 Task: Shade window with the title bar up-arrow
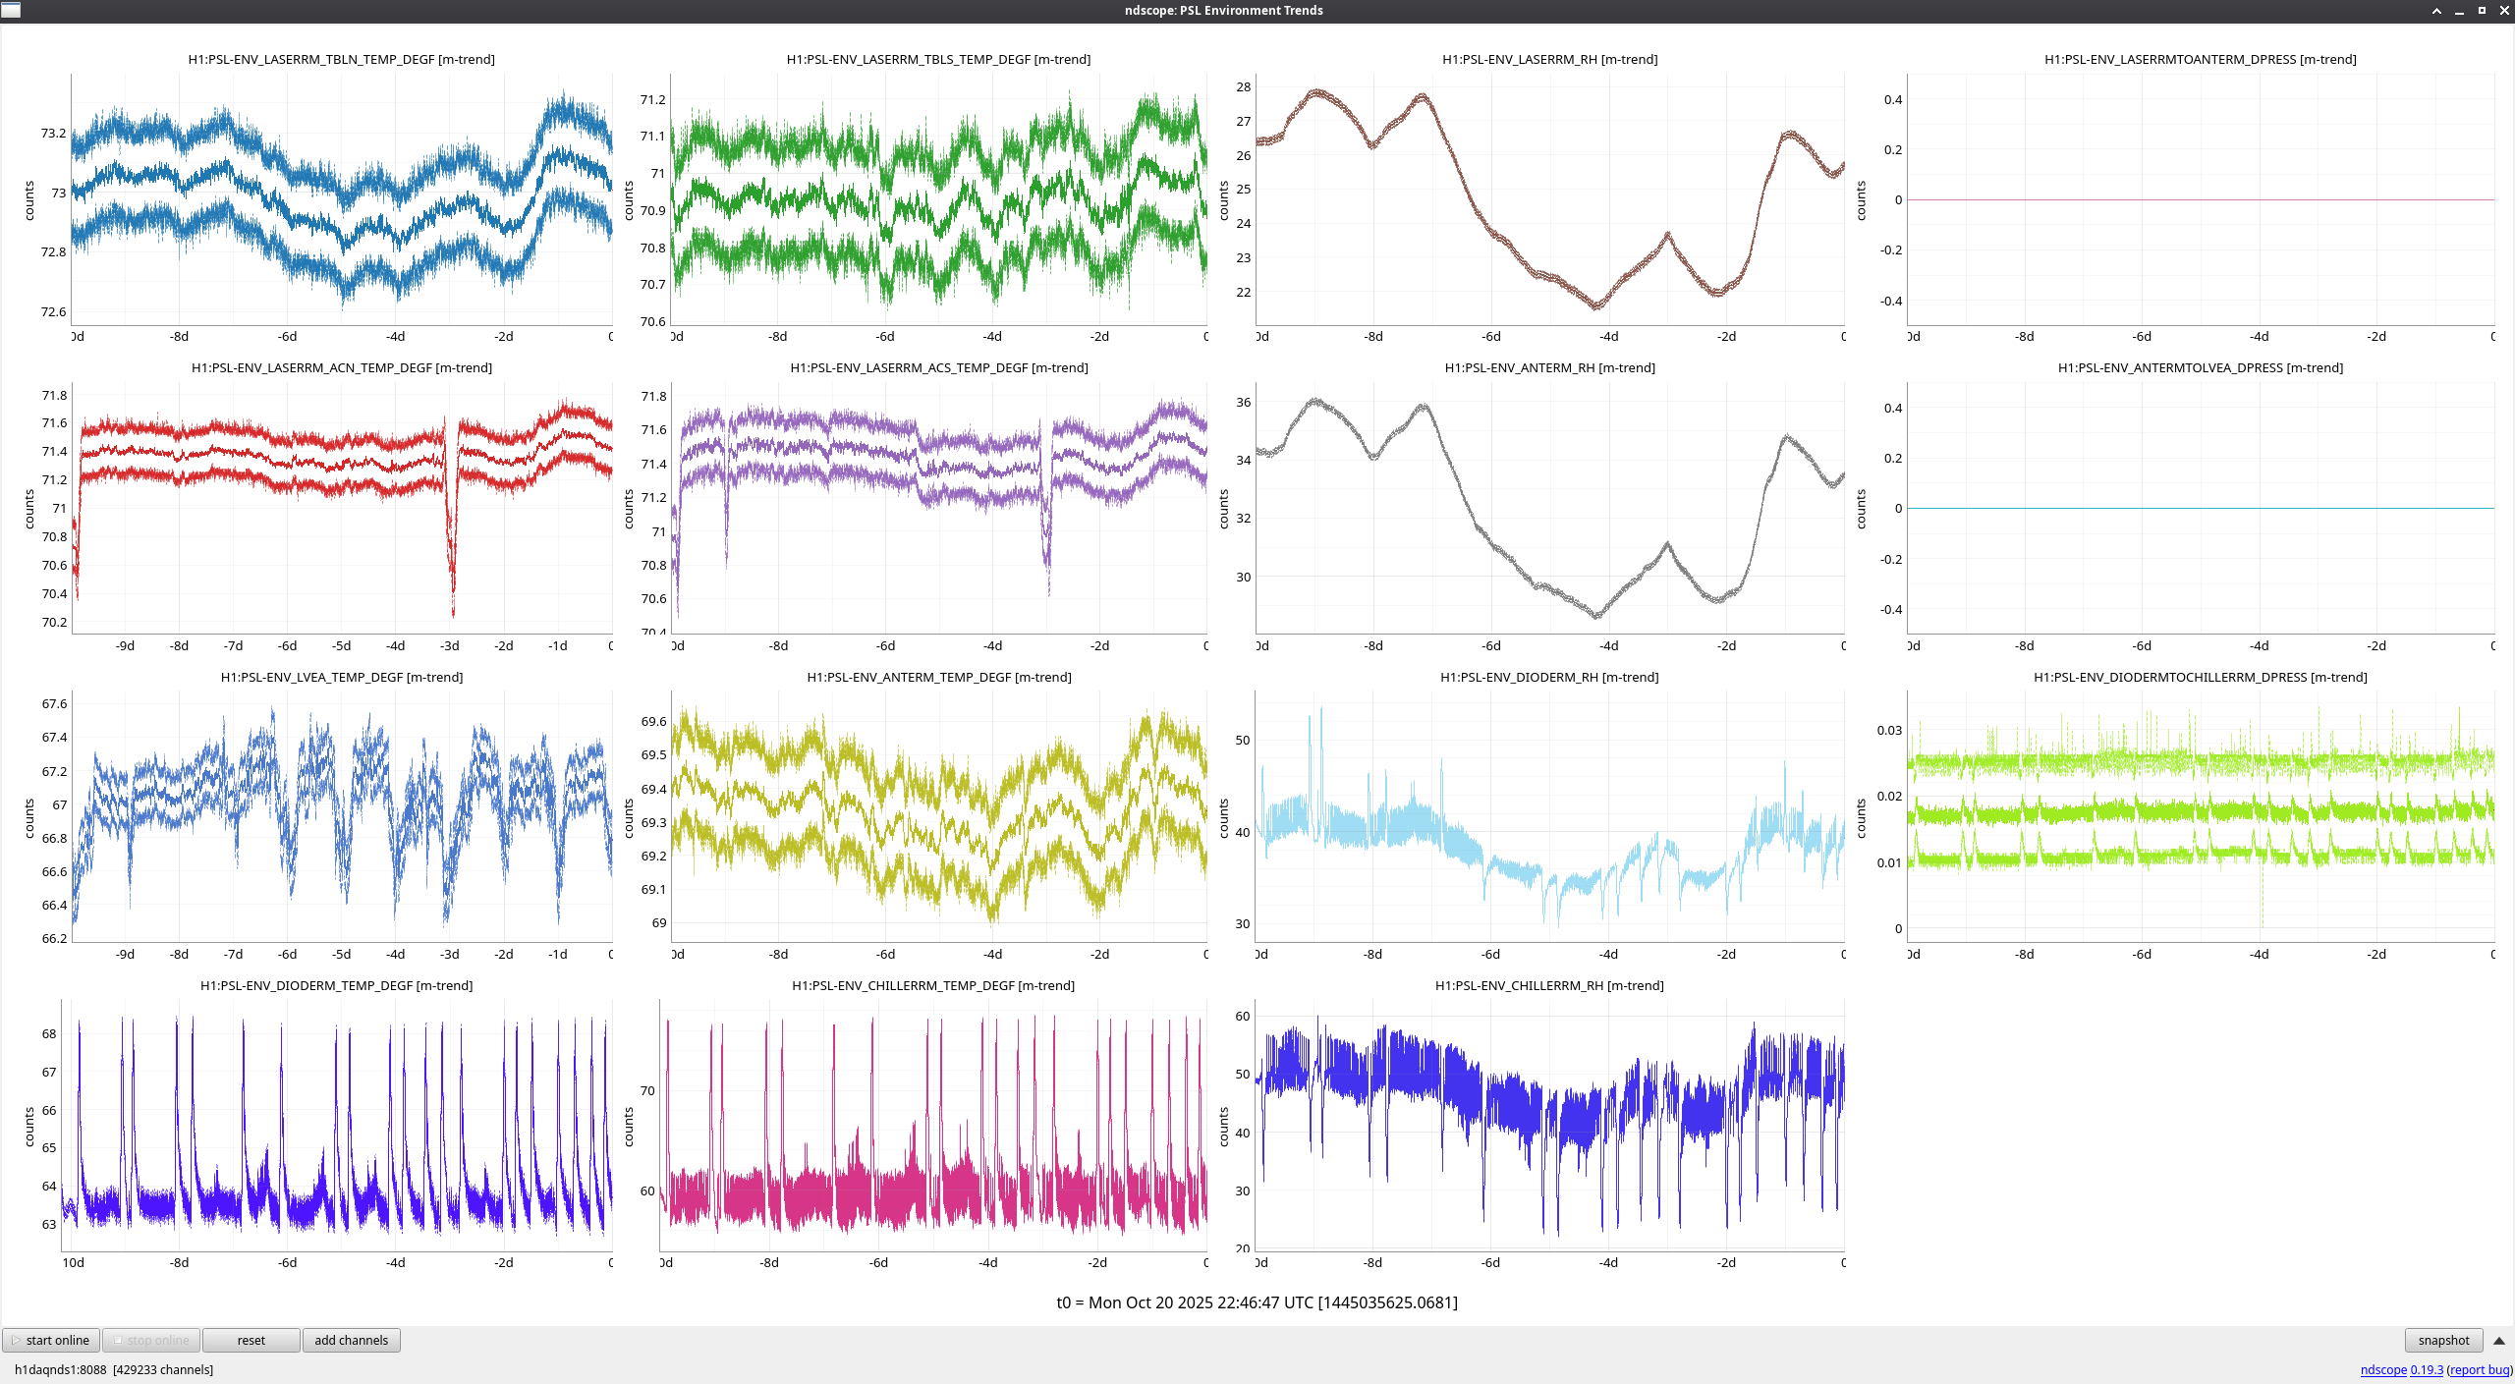click(x=2436, y=11)
